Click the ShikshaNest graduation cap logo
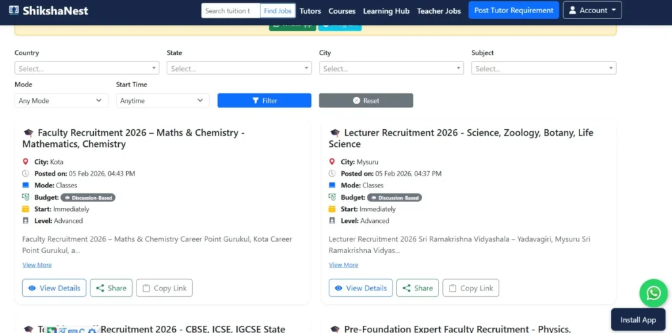Image resolution: width=672 pixels, height=333 pixels. [x=12, y=10]
